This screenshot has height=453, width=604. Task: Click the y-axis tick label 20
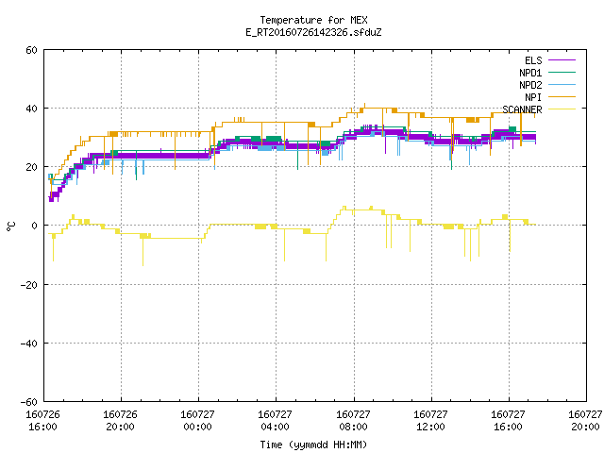[31, 167]
